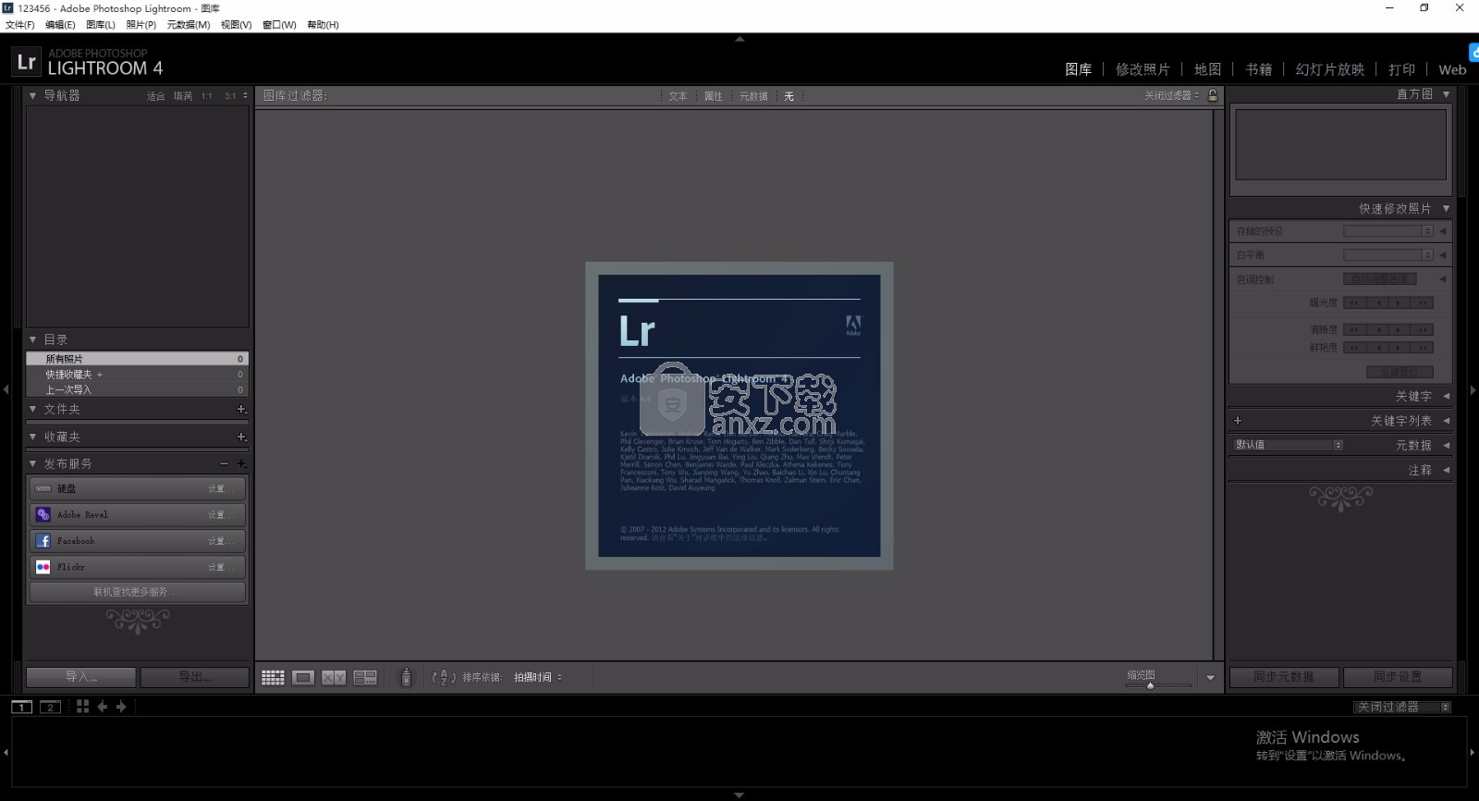Add a new collection with plus icon
Image resolution: width=1479 pixels, height=801 pixels.
pyautogui.click(x=241, y=437)
